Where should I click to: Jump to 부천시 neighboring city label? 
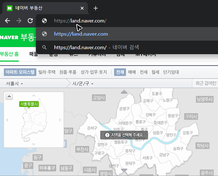pyautogui.click(x=82, y=149)
